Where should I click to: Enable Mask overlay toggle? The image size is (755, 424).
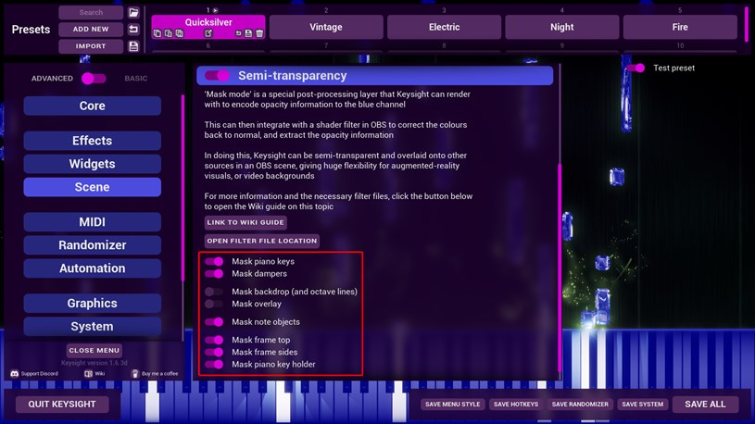[214, 304]
